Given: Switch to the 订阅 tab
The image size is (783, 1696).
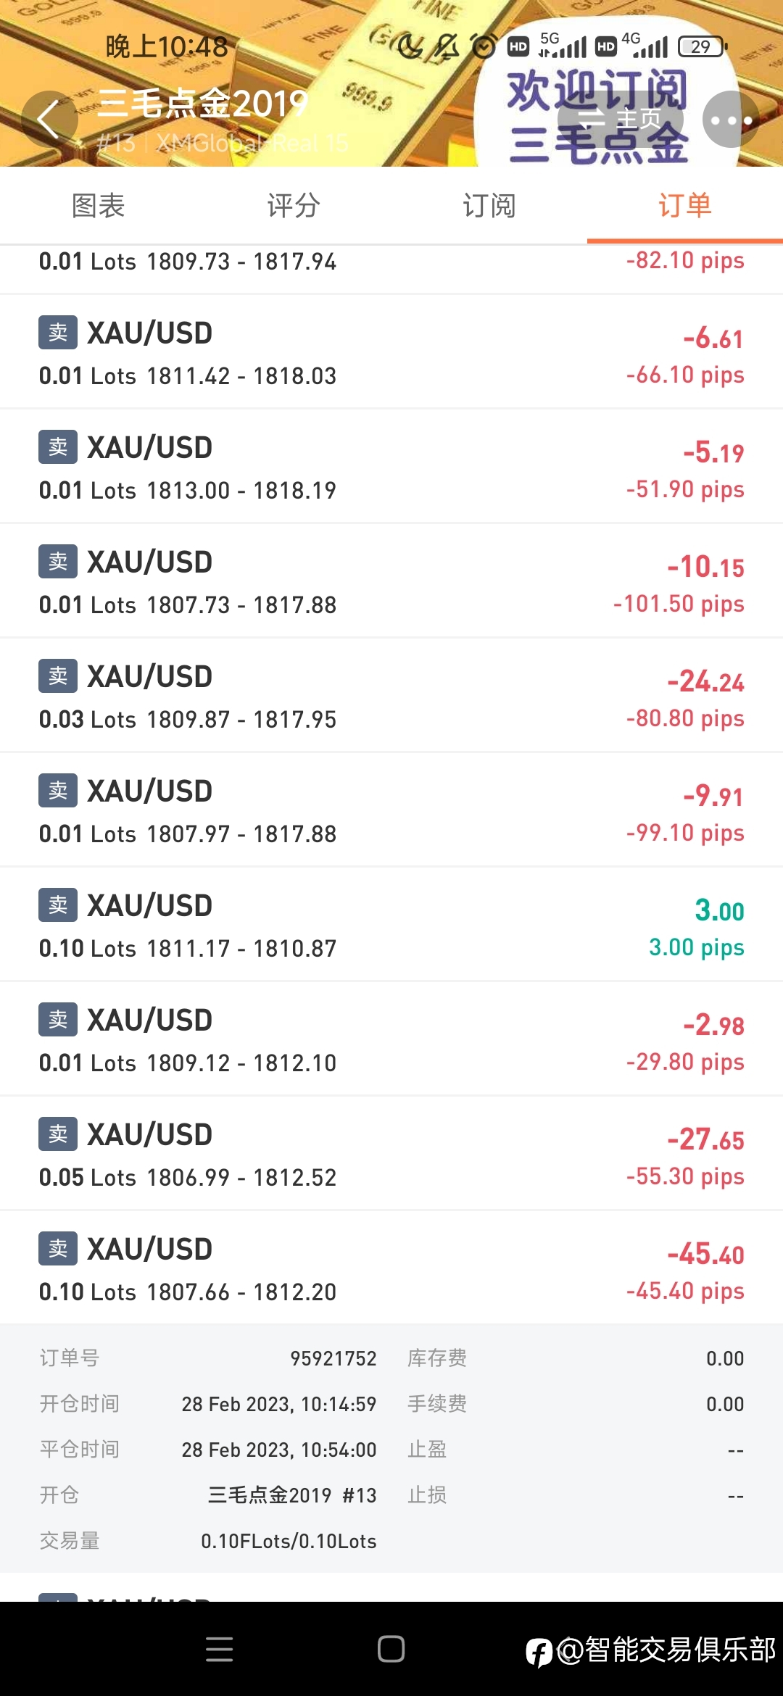Looking at the screenshot, I should 489,206.
